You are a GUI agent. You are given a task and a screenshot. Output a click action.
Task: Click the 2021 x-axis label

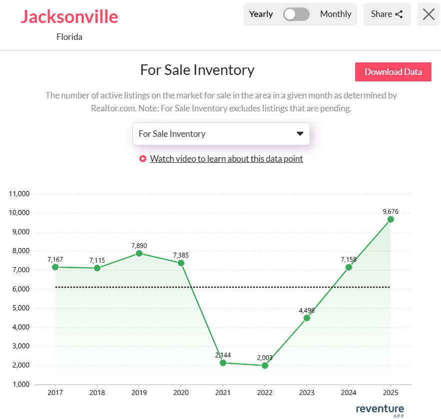click(x=223, y=393)
